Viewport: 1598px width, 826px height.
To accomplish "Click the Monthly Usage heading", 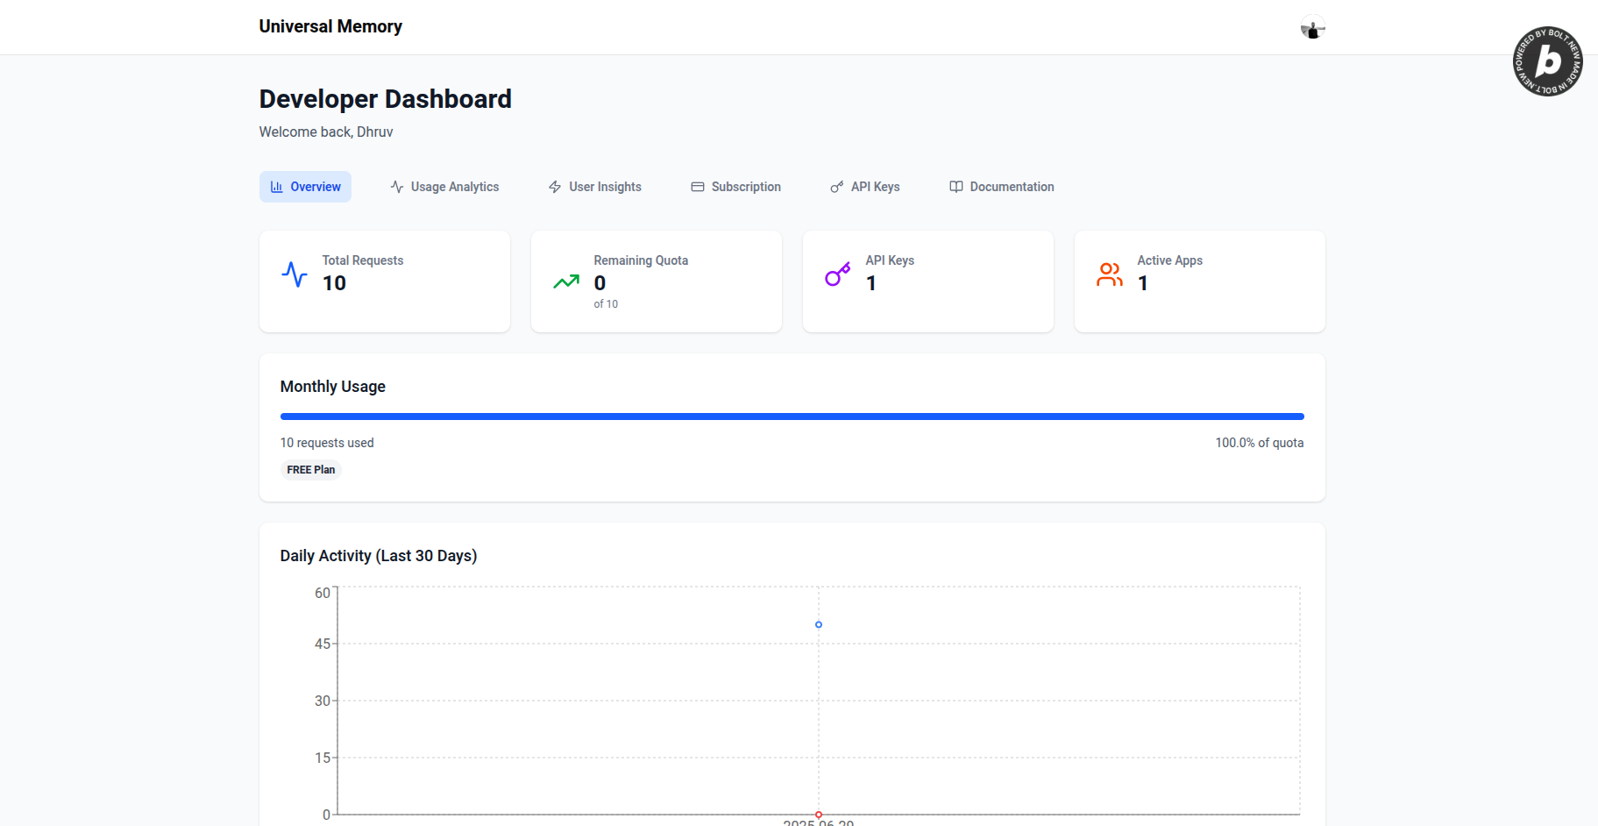I will 333,387.
